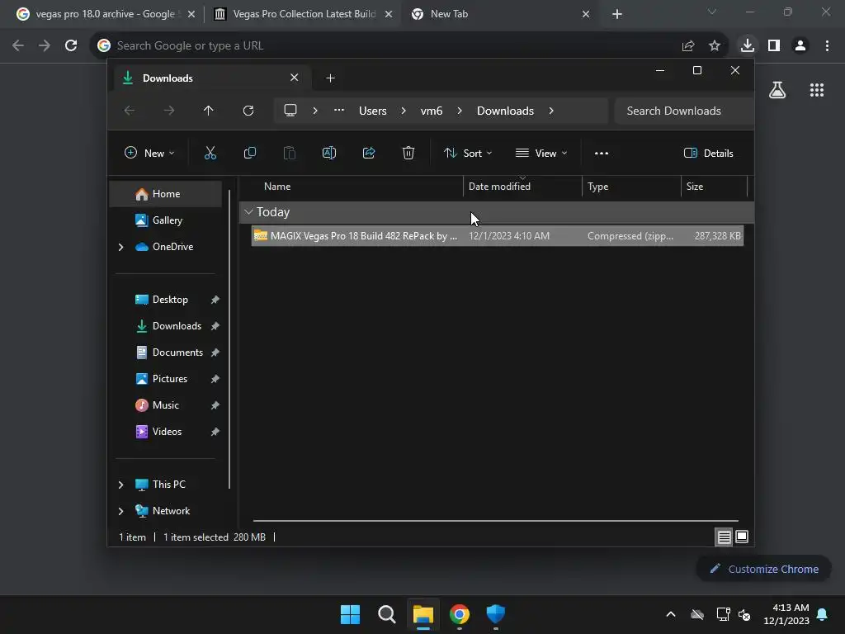This screenshot has width=845, height=634.
Task: Open taskbar Search magnifier
Action: [386, 614]
